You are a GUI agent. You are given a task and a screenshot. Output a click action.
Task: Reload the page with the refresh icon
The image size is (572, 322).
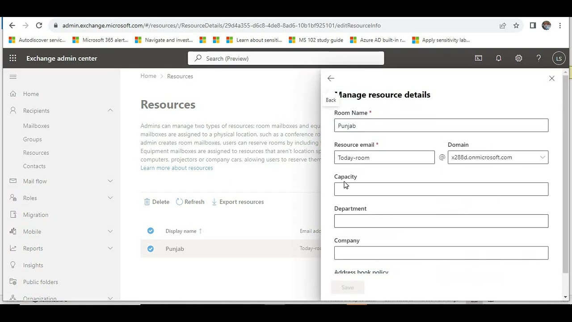[x=39, y=25]
